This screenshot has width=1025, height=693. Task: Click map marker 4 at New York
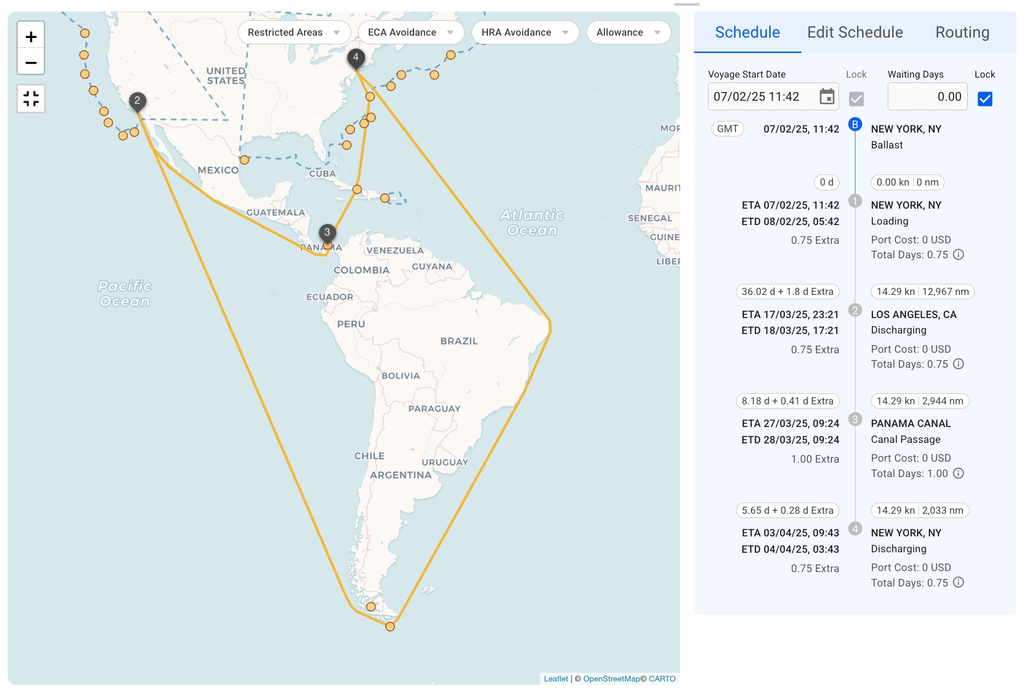(355, 58)
